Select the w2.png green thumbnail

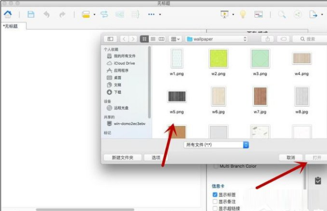pyautogui.click(x=218, y=58)
